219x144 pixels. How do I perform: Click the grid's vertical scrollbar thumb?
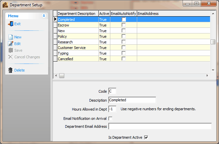(x=213, y=42)
